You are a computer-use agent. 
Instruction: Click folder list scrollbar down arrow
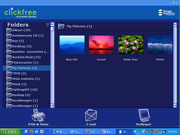pyautogui.click(x=52, y=106)
